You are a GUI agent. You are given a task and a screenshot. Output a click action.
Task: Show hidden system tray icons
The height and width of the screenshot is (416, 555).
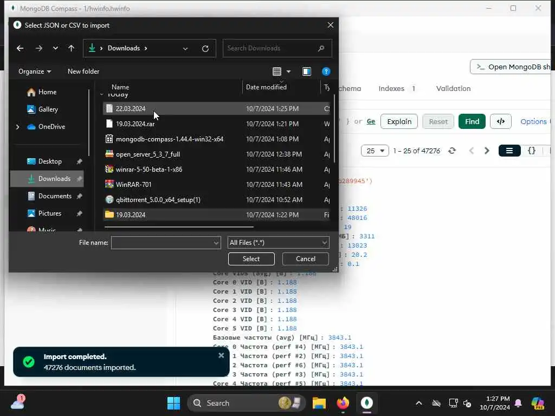[419, 403]
